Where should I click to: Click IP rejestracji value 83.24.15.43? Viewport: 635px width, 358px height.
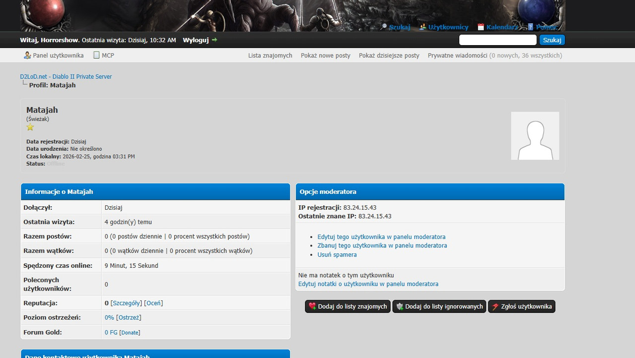click(x=360, y=207)
